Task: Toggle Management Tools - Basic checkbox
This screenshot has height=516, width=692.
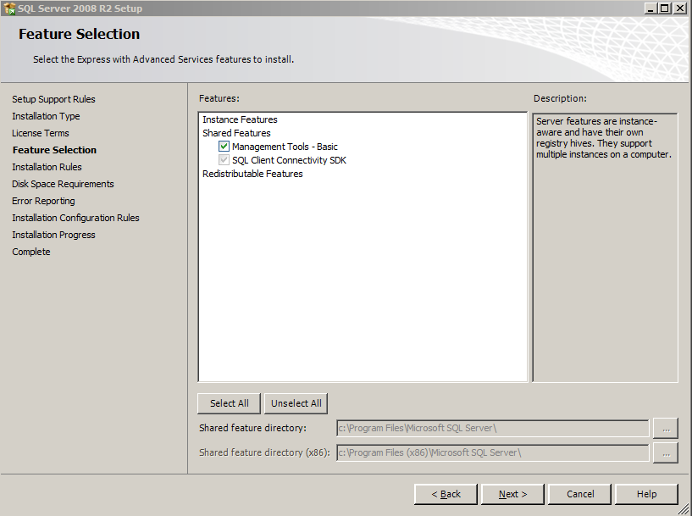Action: tap(224, 146)
